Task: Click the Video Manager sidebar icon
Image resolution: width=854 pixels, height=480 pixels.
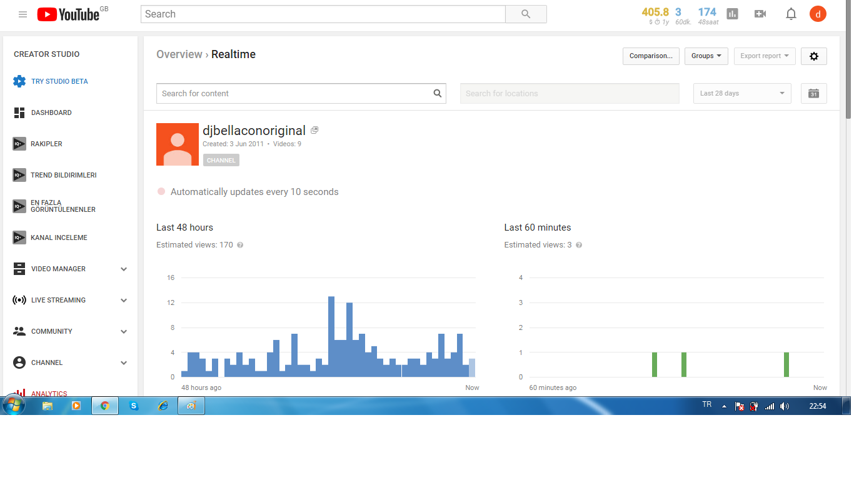Action: coord(19,269)
